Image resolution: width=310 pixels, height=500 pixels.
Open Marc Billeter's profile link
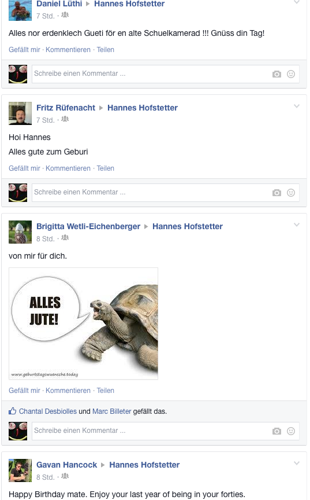click(x=111, y=411)
